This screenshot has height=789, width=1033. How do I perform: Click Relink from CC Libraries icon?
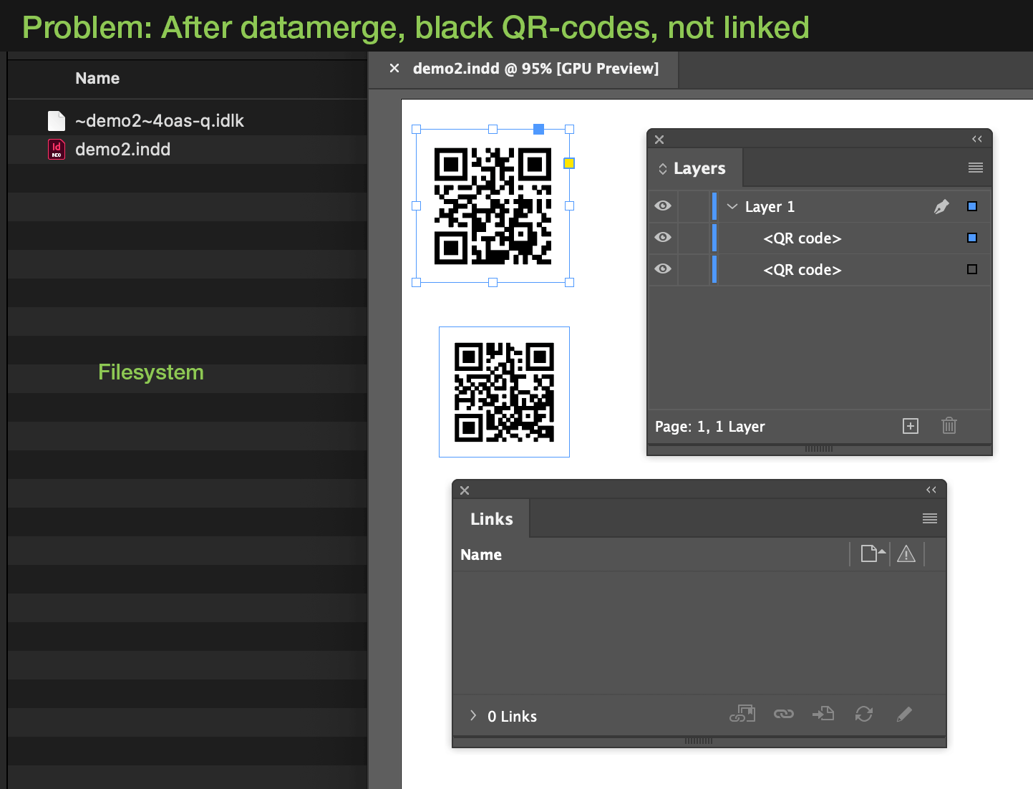[x=742, y=714]
